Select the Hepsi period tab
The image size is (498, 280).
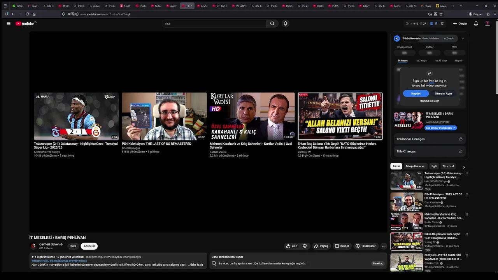click(x=458, y=61)
